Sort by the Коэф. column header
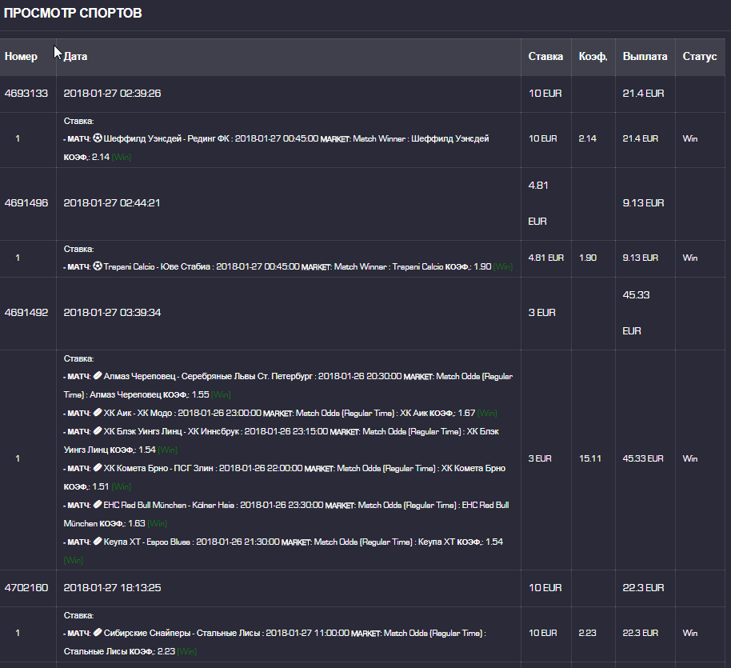731x668 pixels. click(x=593, y=57)
